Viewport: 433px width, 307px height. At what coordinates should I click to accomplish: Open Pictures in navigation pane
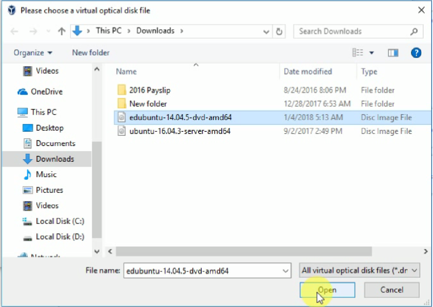click(x=50, y=190)
